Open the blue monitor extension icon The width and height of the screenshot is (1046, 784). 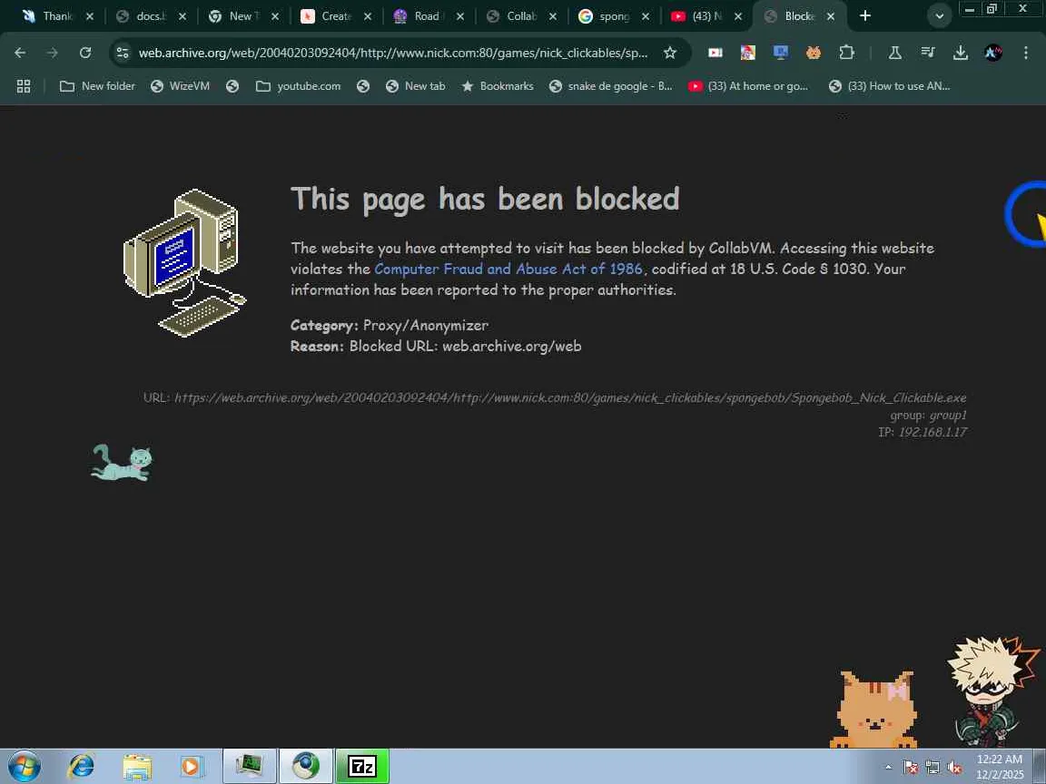pos(781,53)
